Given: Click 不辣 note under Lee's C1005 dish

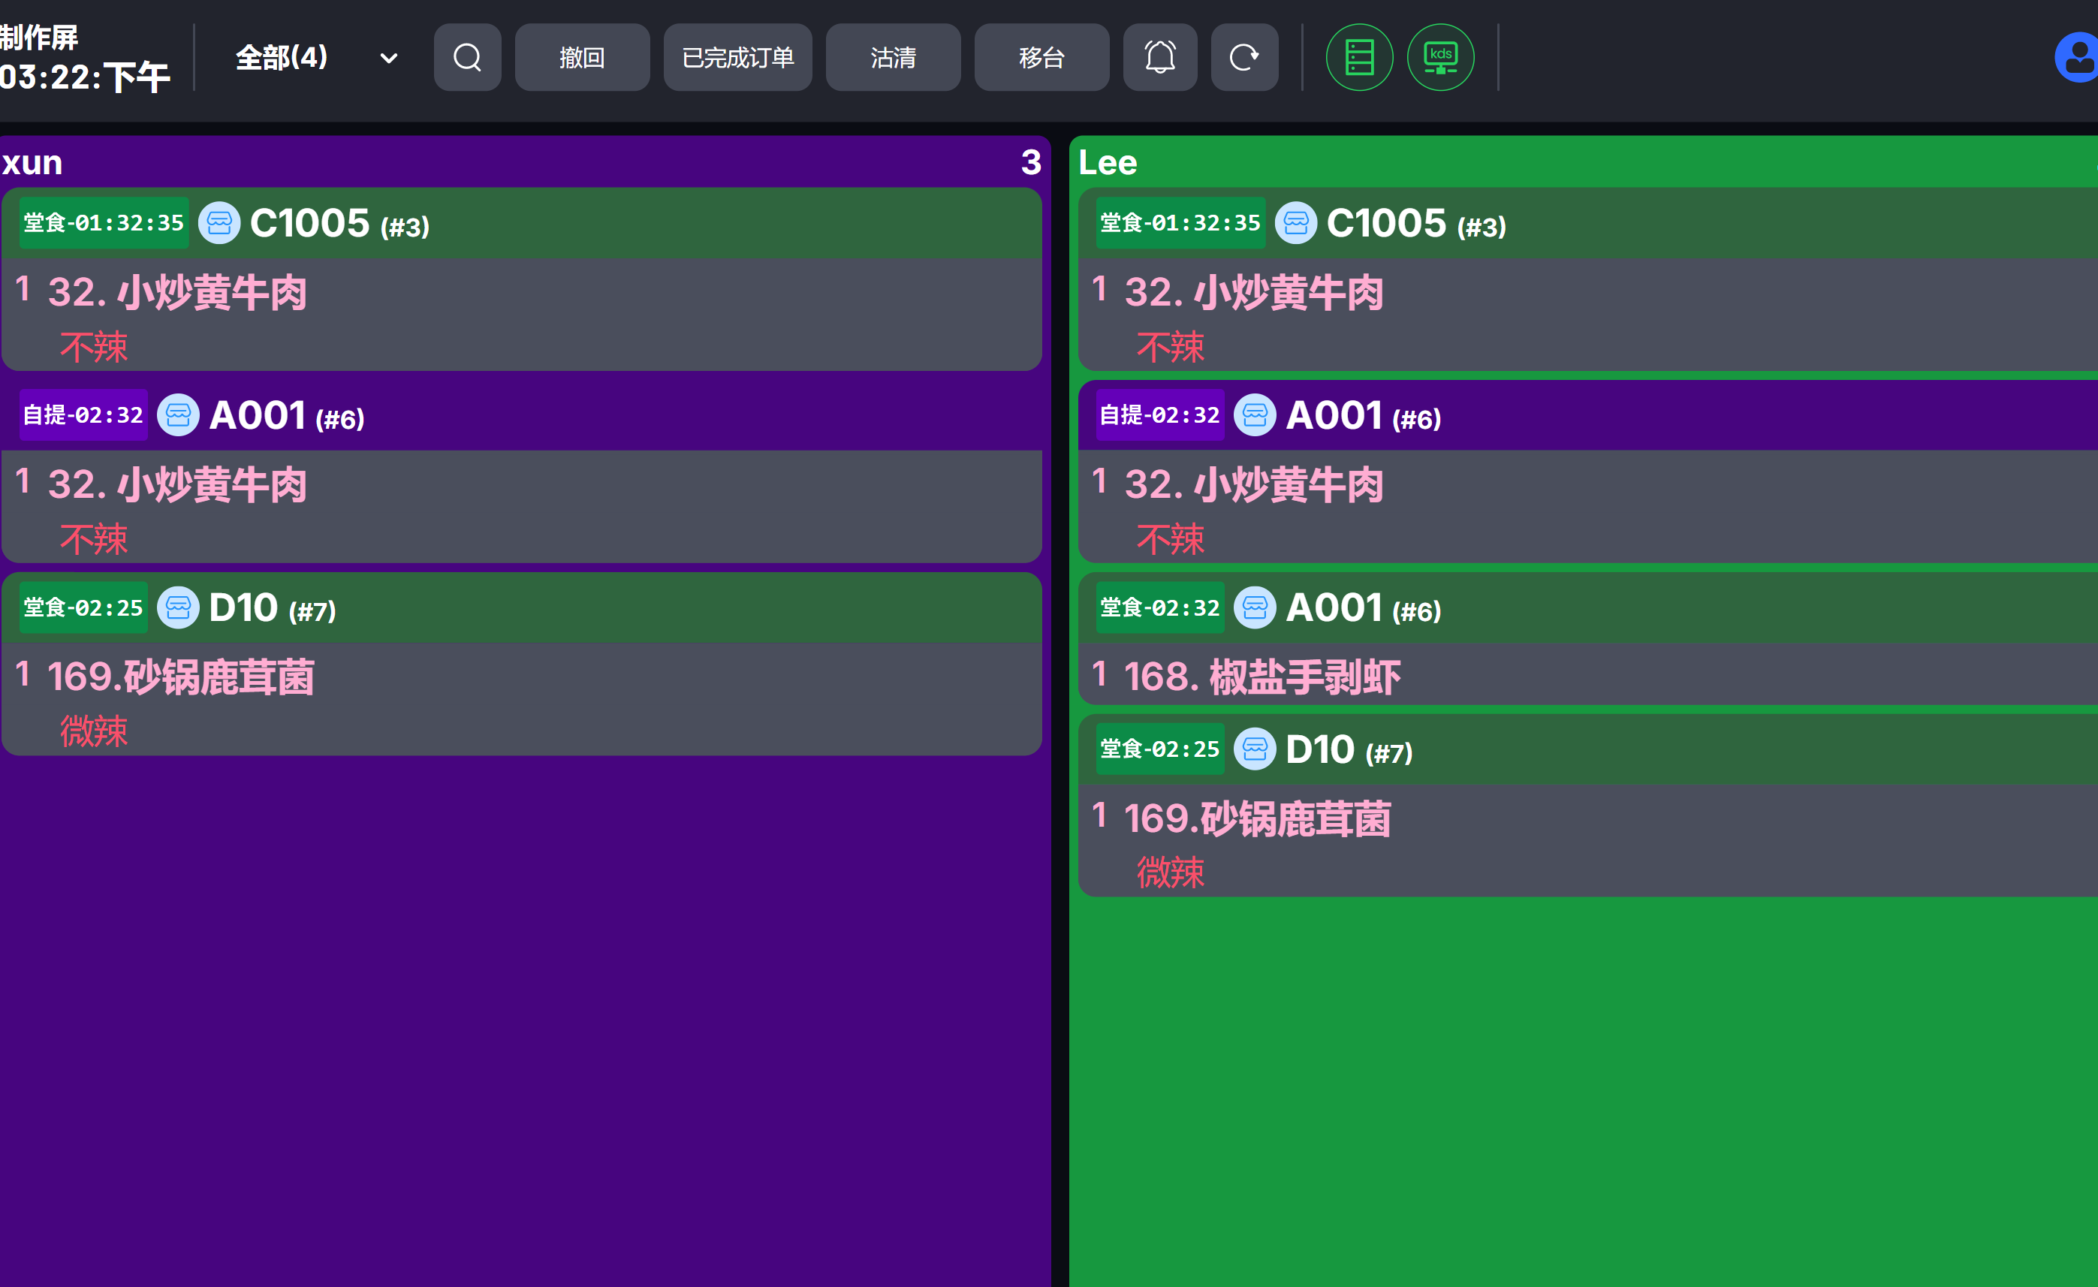Looking at the screenshot, I should point(1170,348).
